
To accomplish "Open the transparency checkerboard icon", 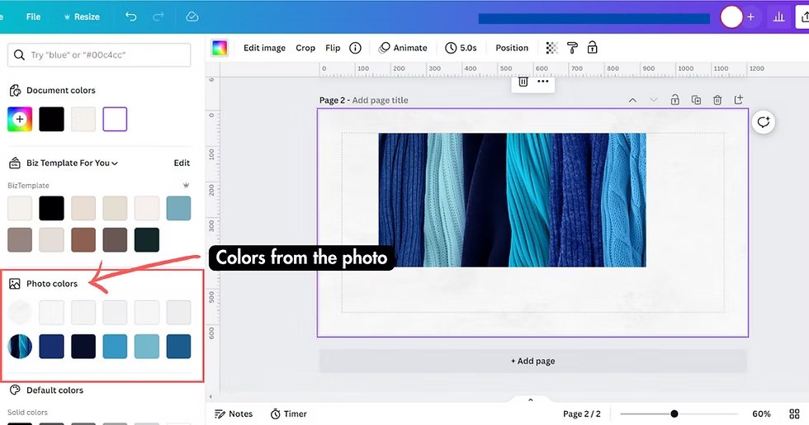I will (551, 48).
